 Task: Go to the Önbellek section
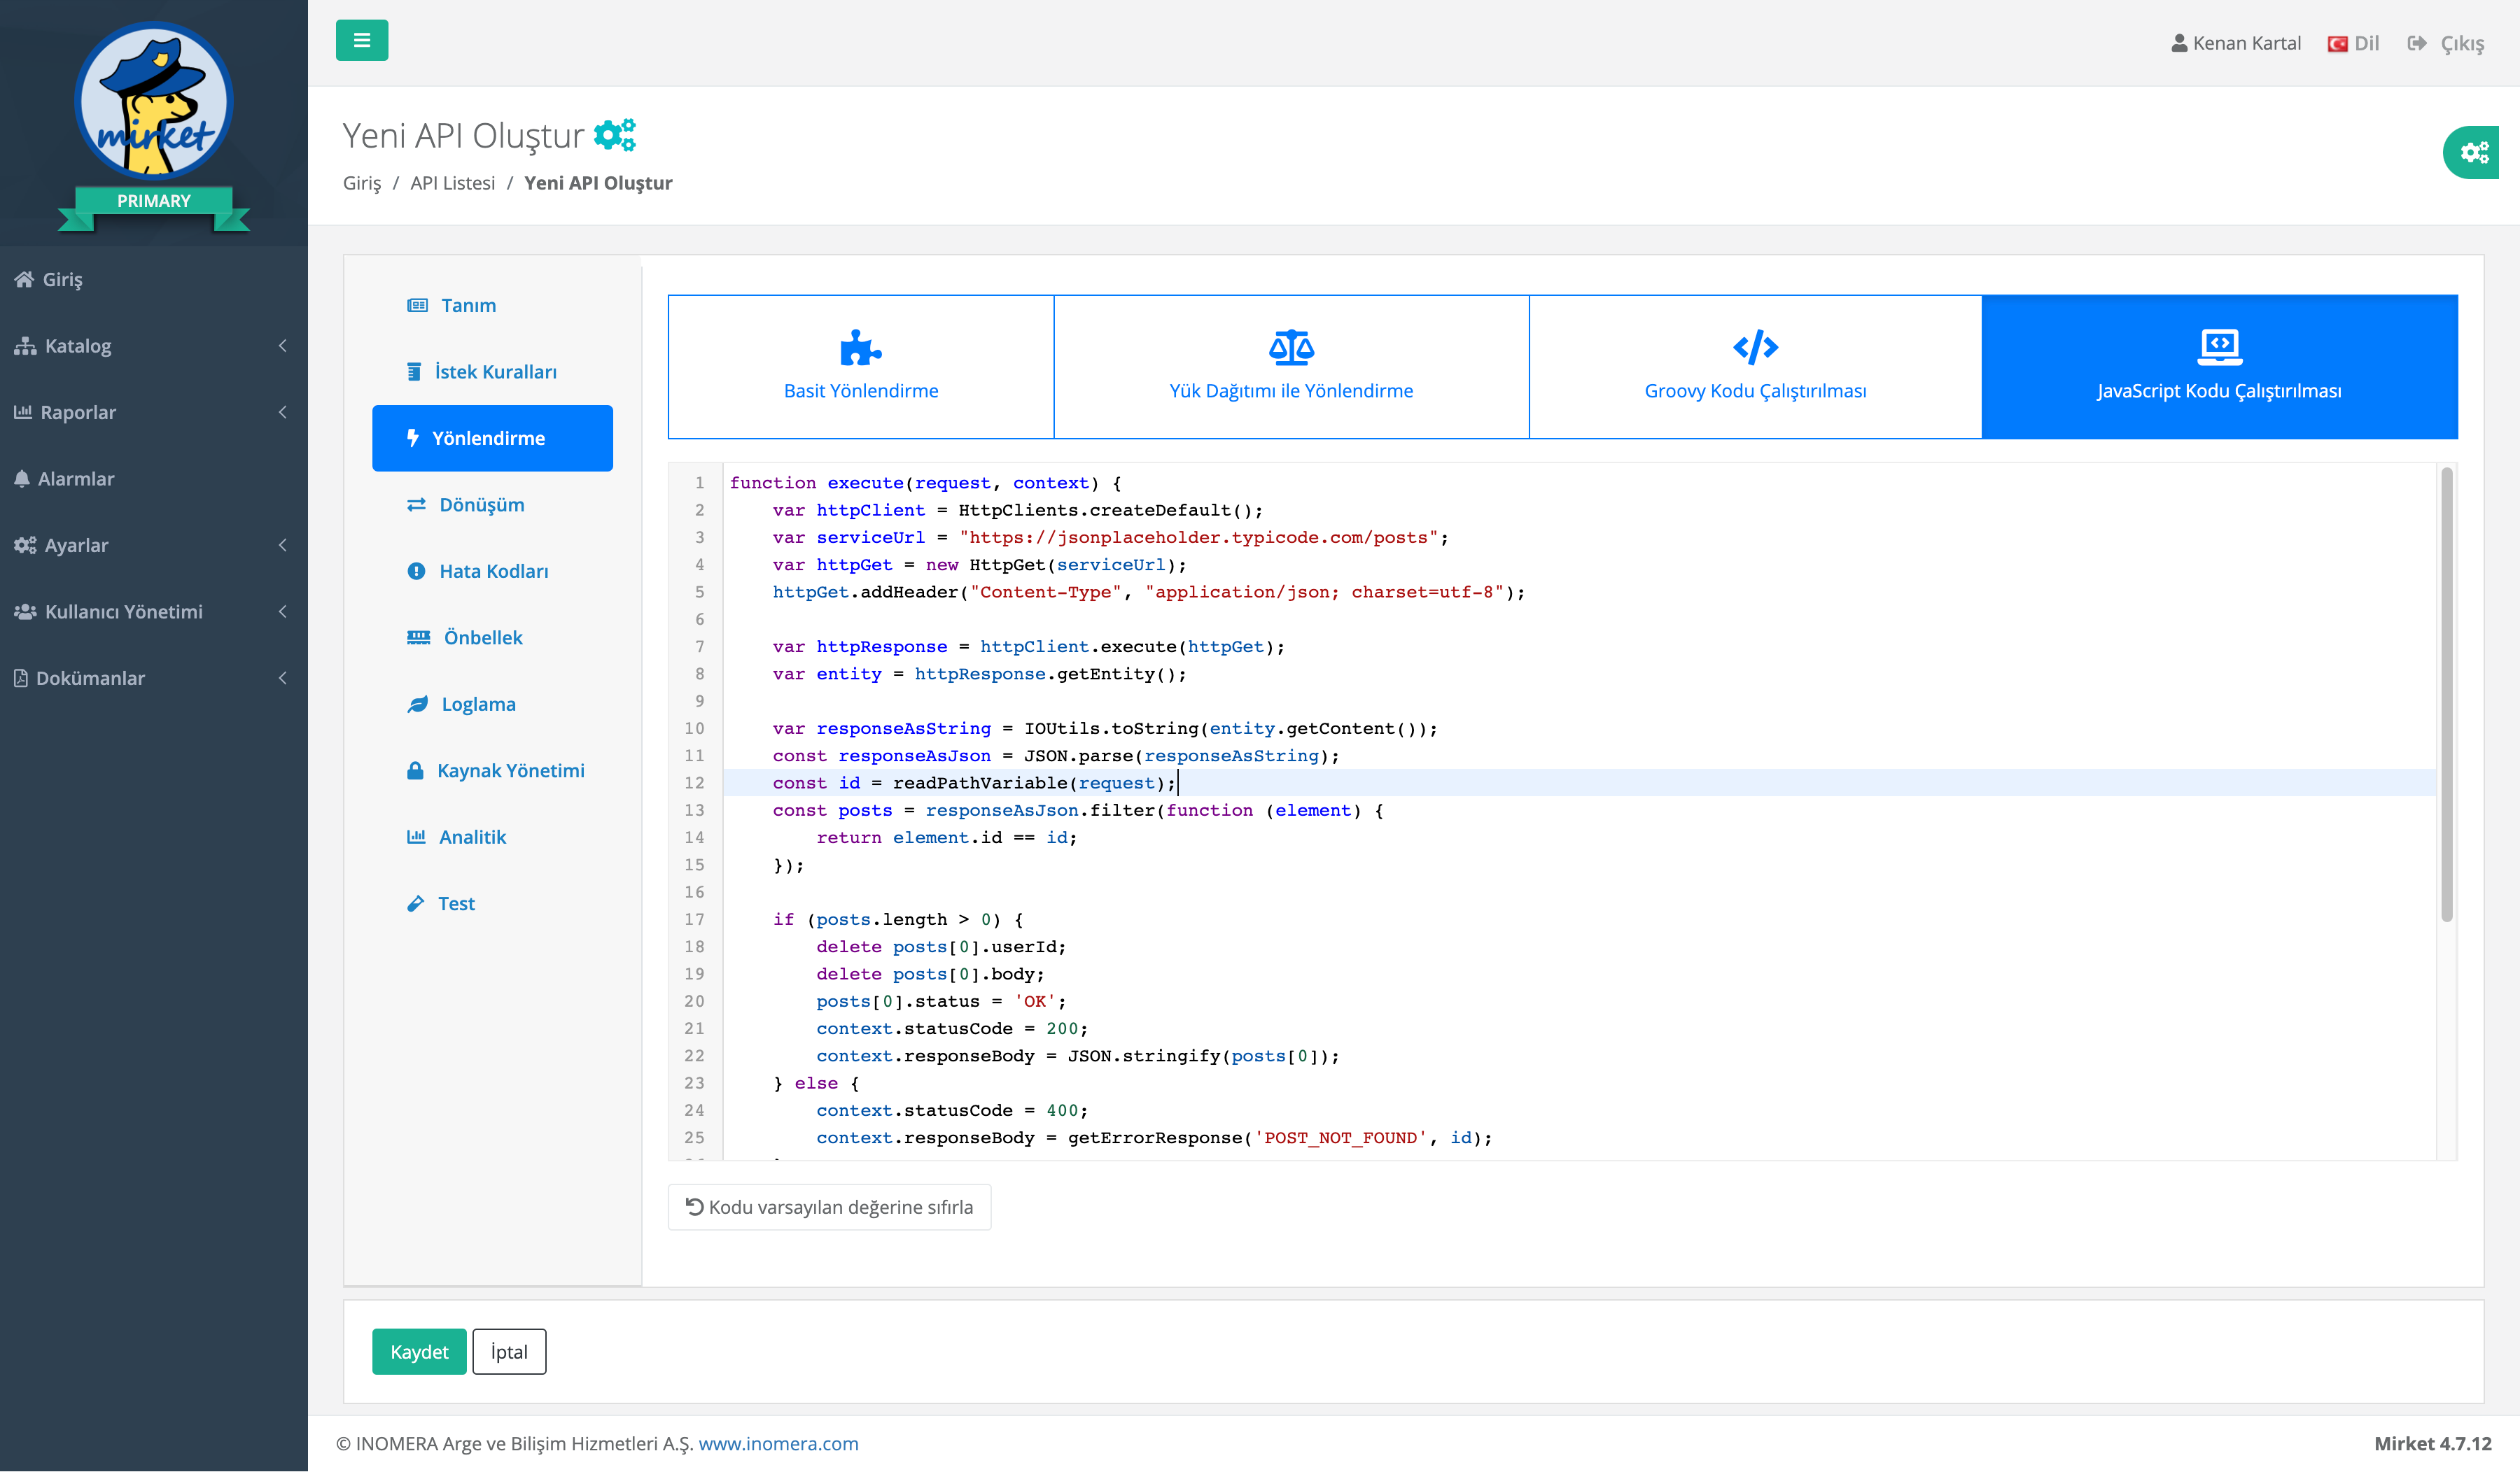(492, 637)
